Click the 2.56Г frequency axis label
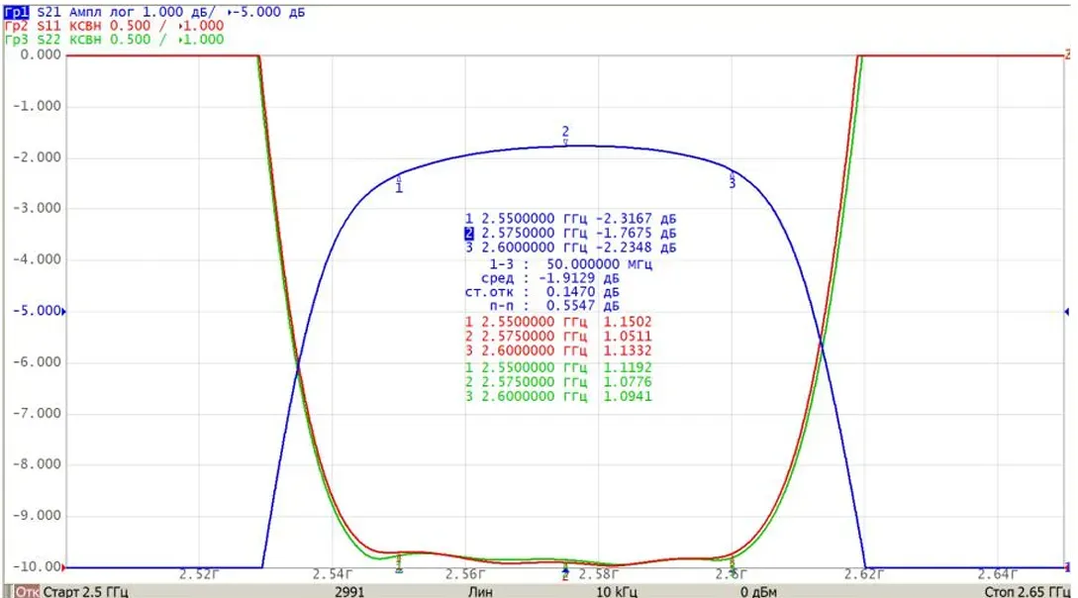 [464, 574]
